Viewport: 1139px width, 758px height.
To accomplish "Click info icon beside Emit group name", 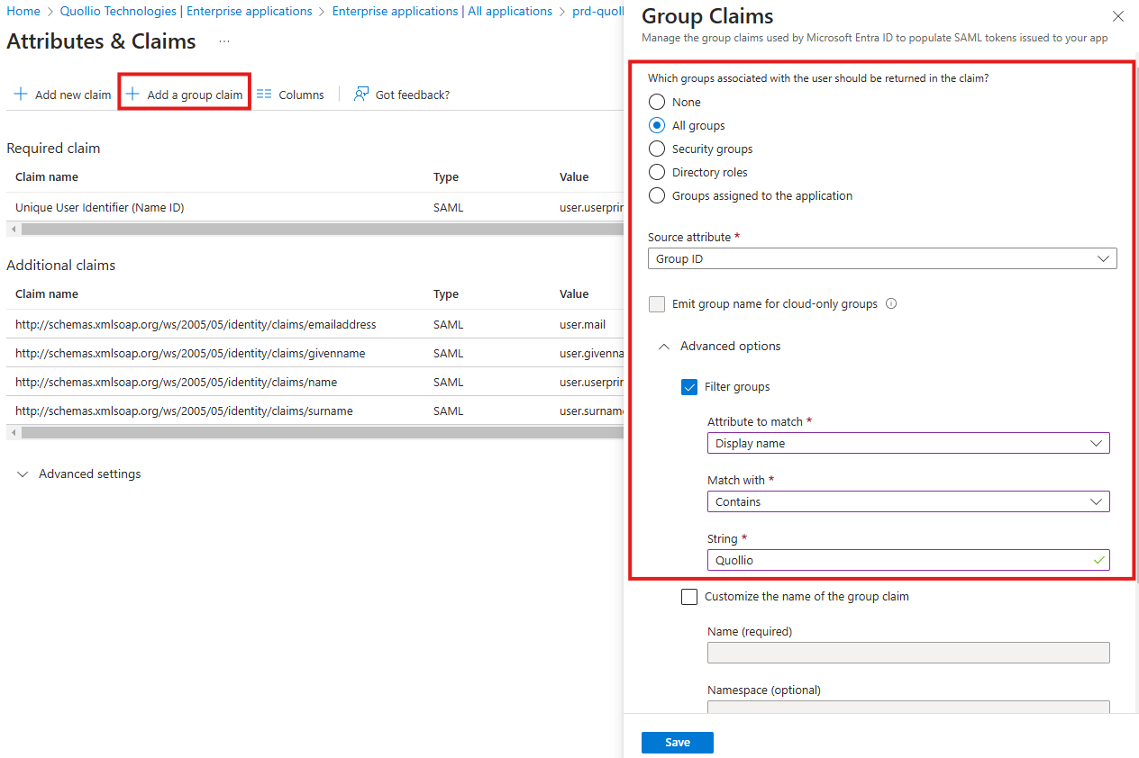I will click(x=891, y=304).
